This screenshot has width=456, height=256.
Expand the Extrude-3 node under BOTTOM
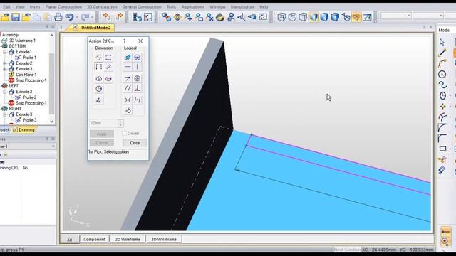pyautogui.click(x=5, y=69)
